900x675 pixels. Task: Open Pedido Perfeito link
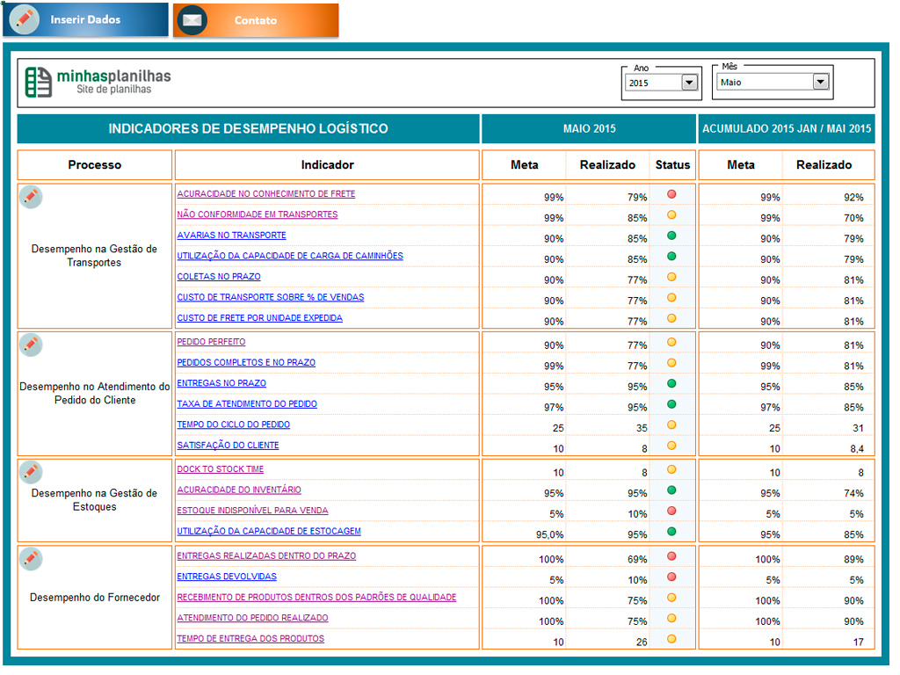coord(211,342)
